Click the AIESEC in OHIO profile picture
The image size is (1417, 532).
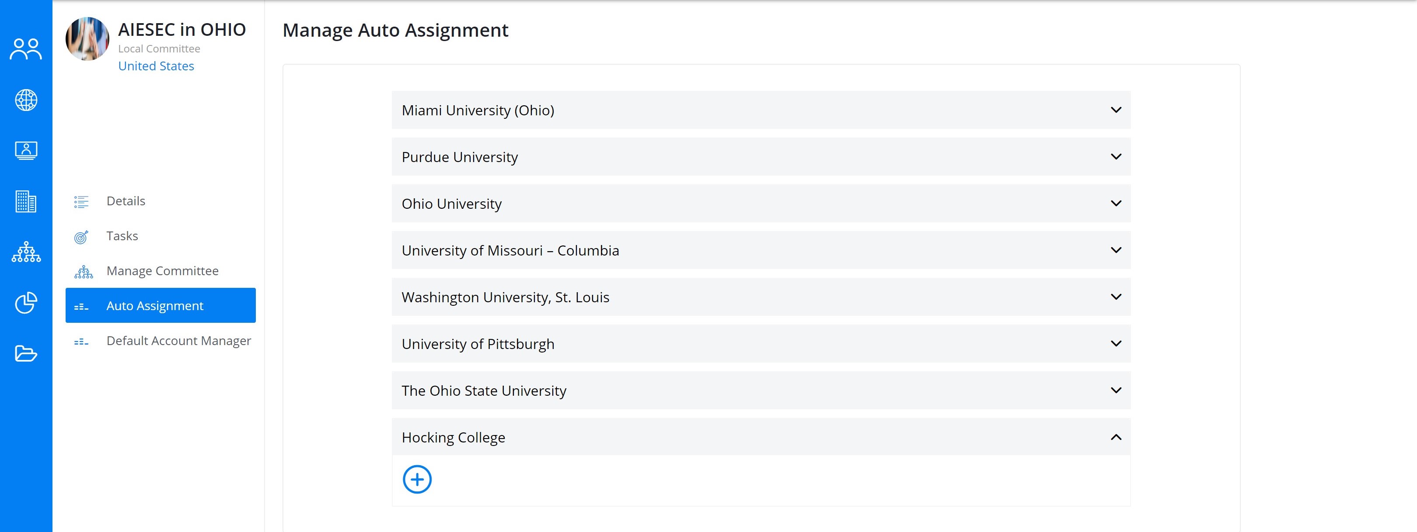87,39
